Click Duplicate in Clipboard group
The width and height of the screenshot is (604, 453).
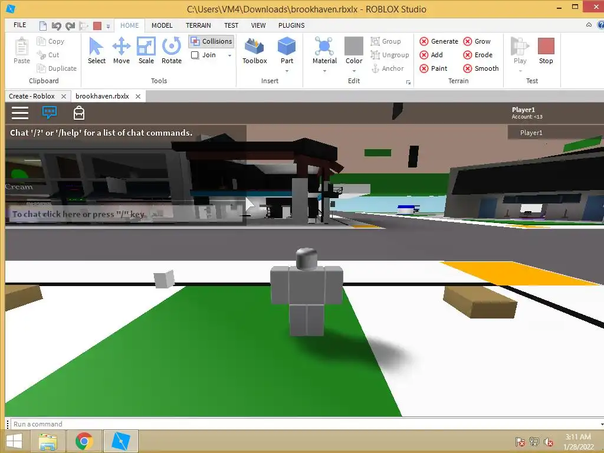[x=57, y=68]
